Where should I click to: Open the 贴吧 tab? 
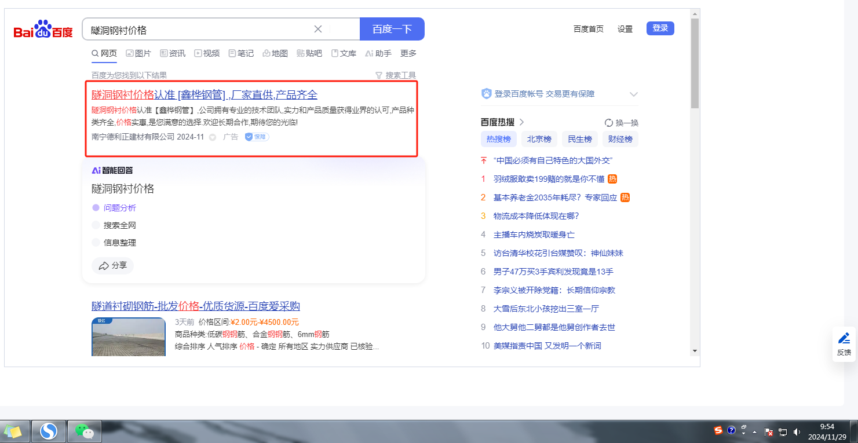309,53
